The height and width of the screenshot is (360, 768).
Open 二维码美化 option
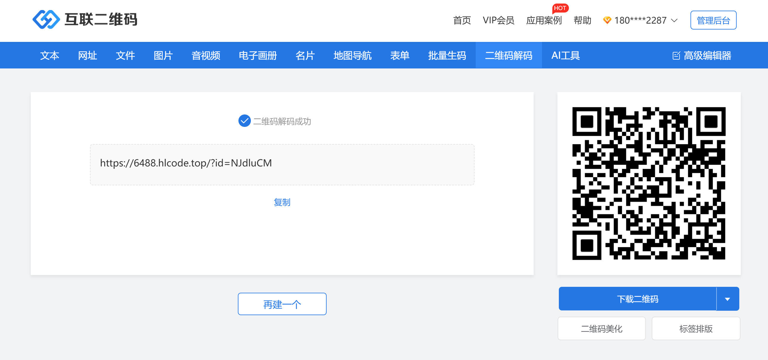(601, 328)
